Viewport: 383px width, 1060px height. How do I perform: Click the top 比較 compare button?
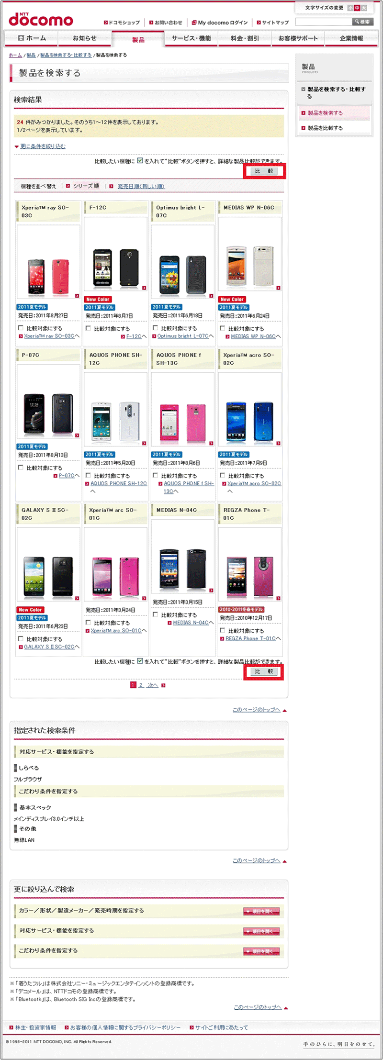tap(264, 171)
